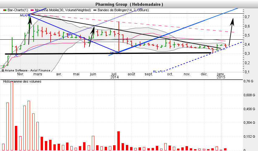Click the sept. month label
The width and height of the screenshot is (258, 151).
(149, 74)
